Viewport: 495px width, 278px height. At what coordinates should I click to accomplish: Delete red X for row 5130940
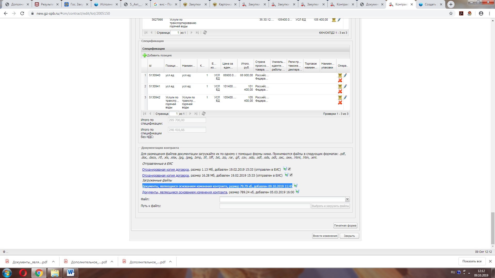tap(340, 81)
